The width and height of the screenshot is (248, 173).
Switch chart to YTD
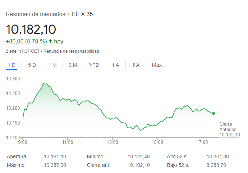pyautogui.click(x=94, y=65)
